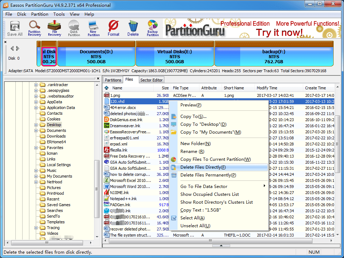Switch to the Sector Editor tab
The image size is (344, 258).
(x=151, y=80)
